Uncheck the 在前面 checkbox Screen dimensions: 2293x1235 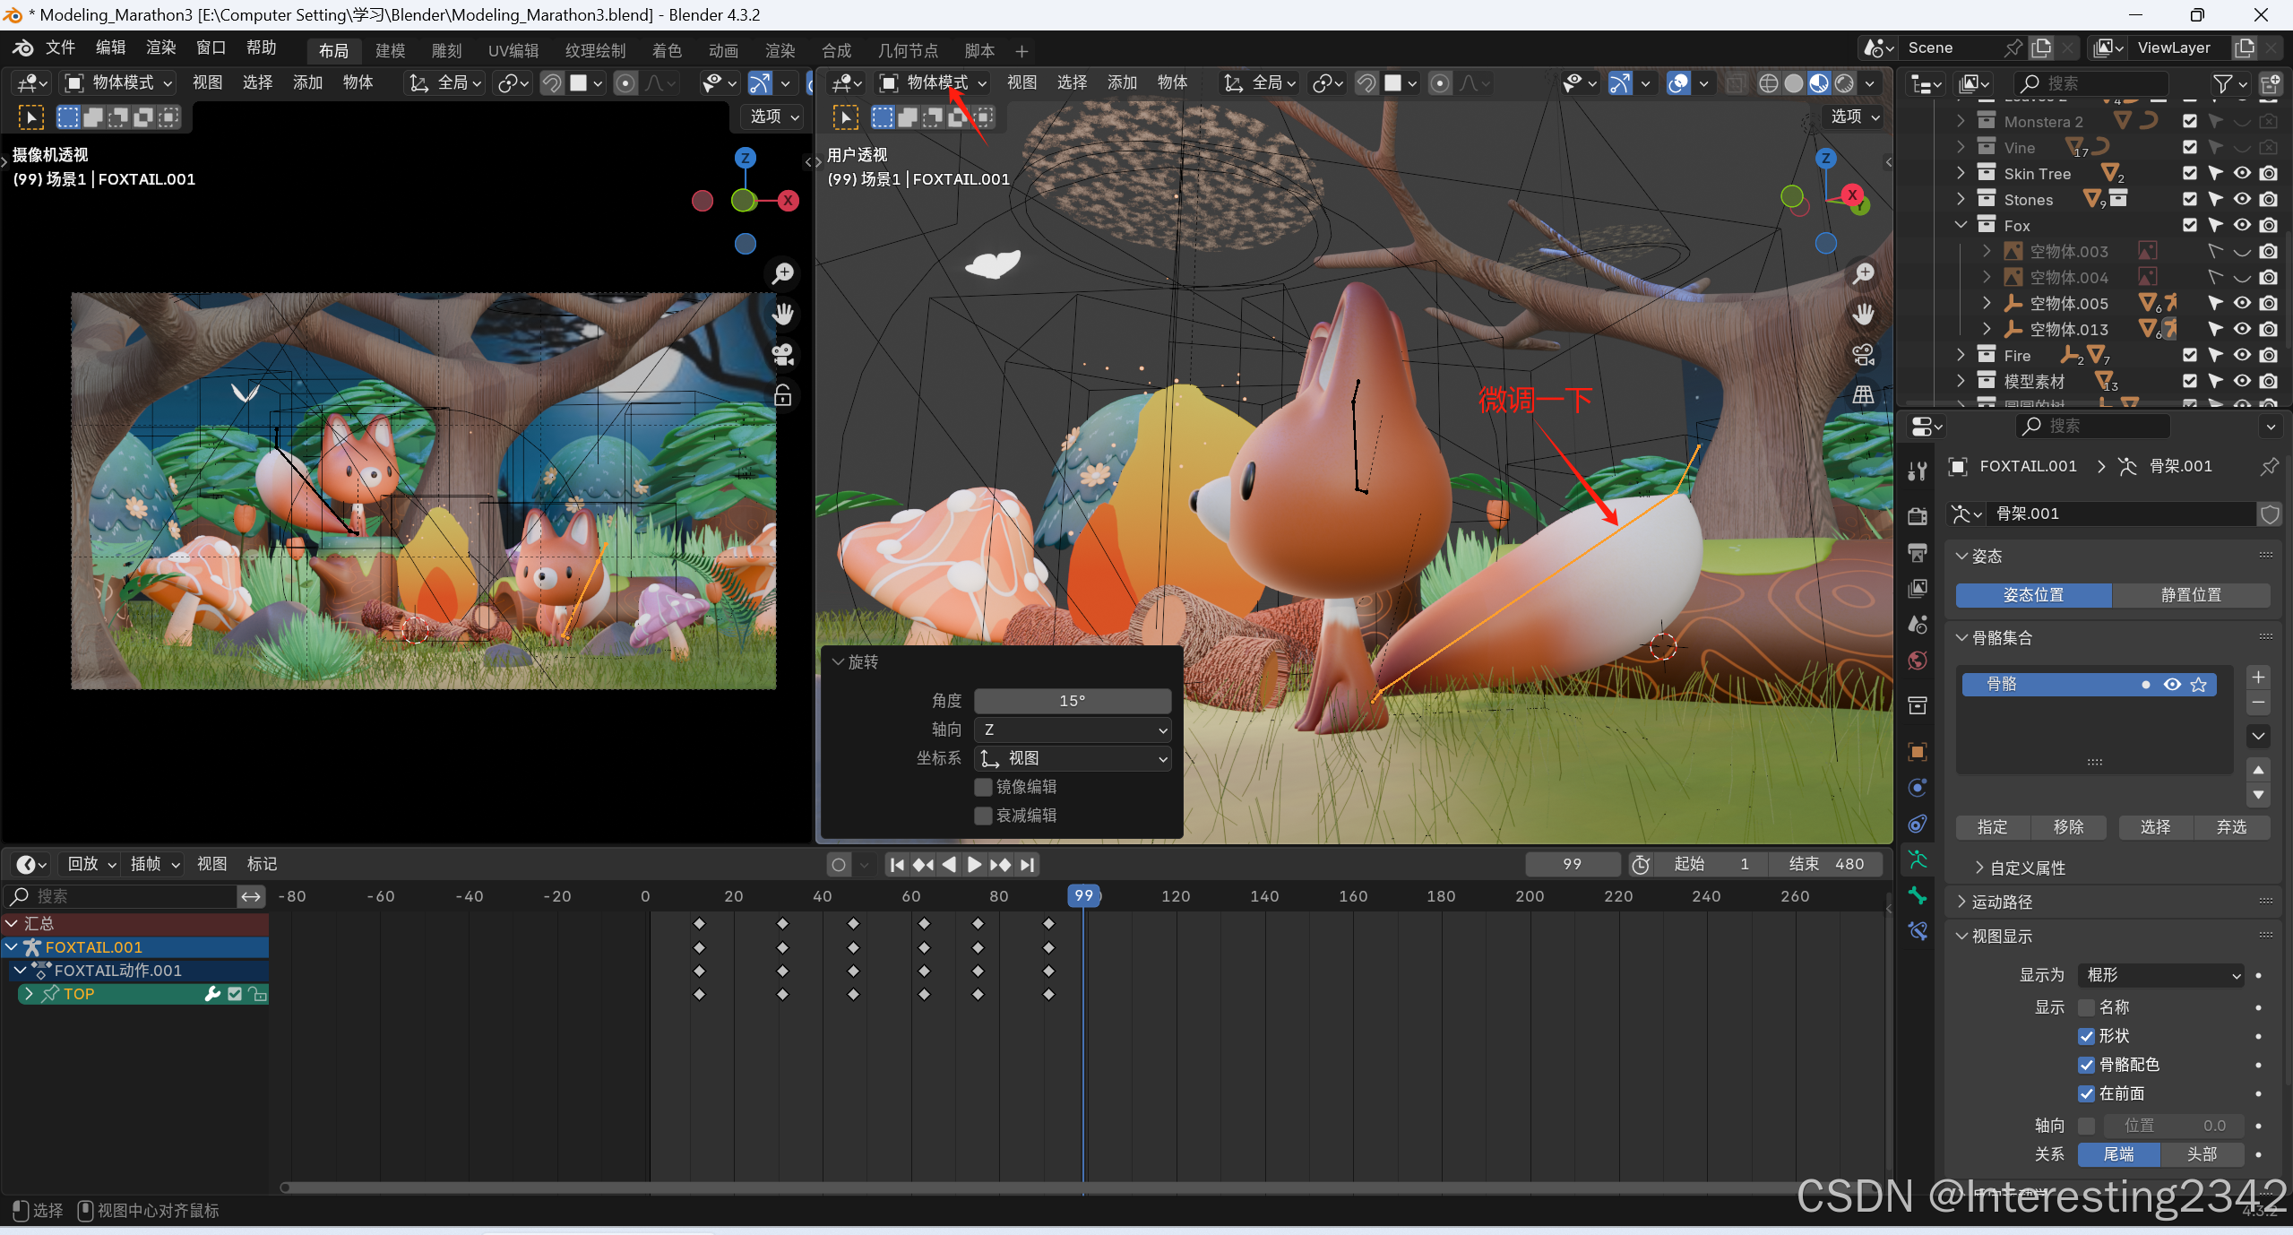pos(2087,1093)
